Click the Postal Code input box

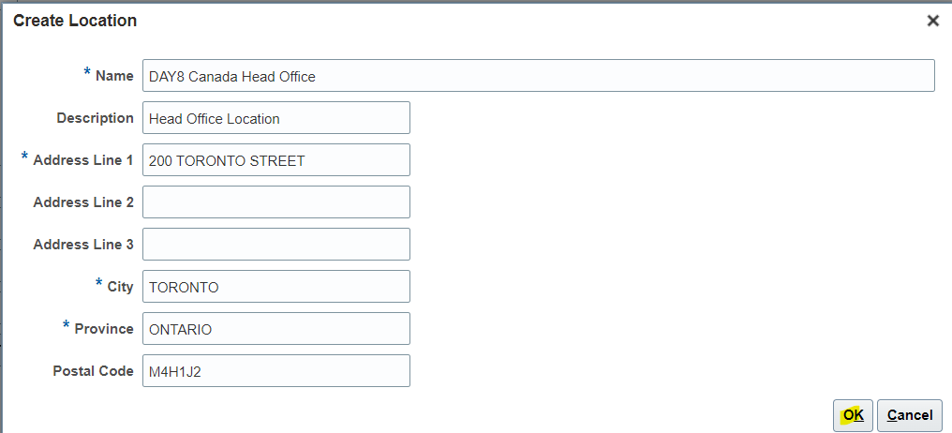tap(276, 371)
